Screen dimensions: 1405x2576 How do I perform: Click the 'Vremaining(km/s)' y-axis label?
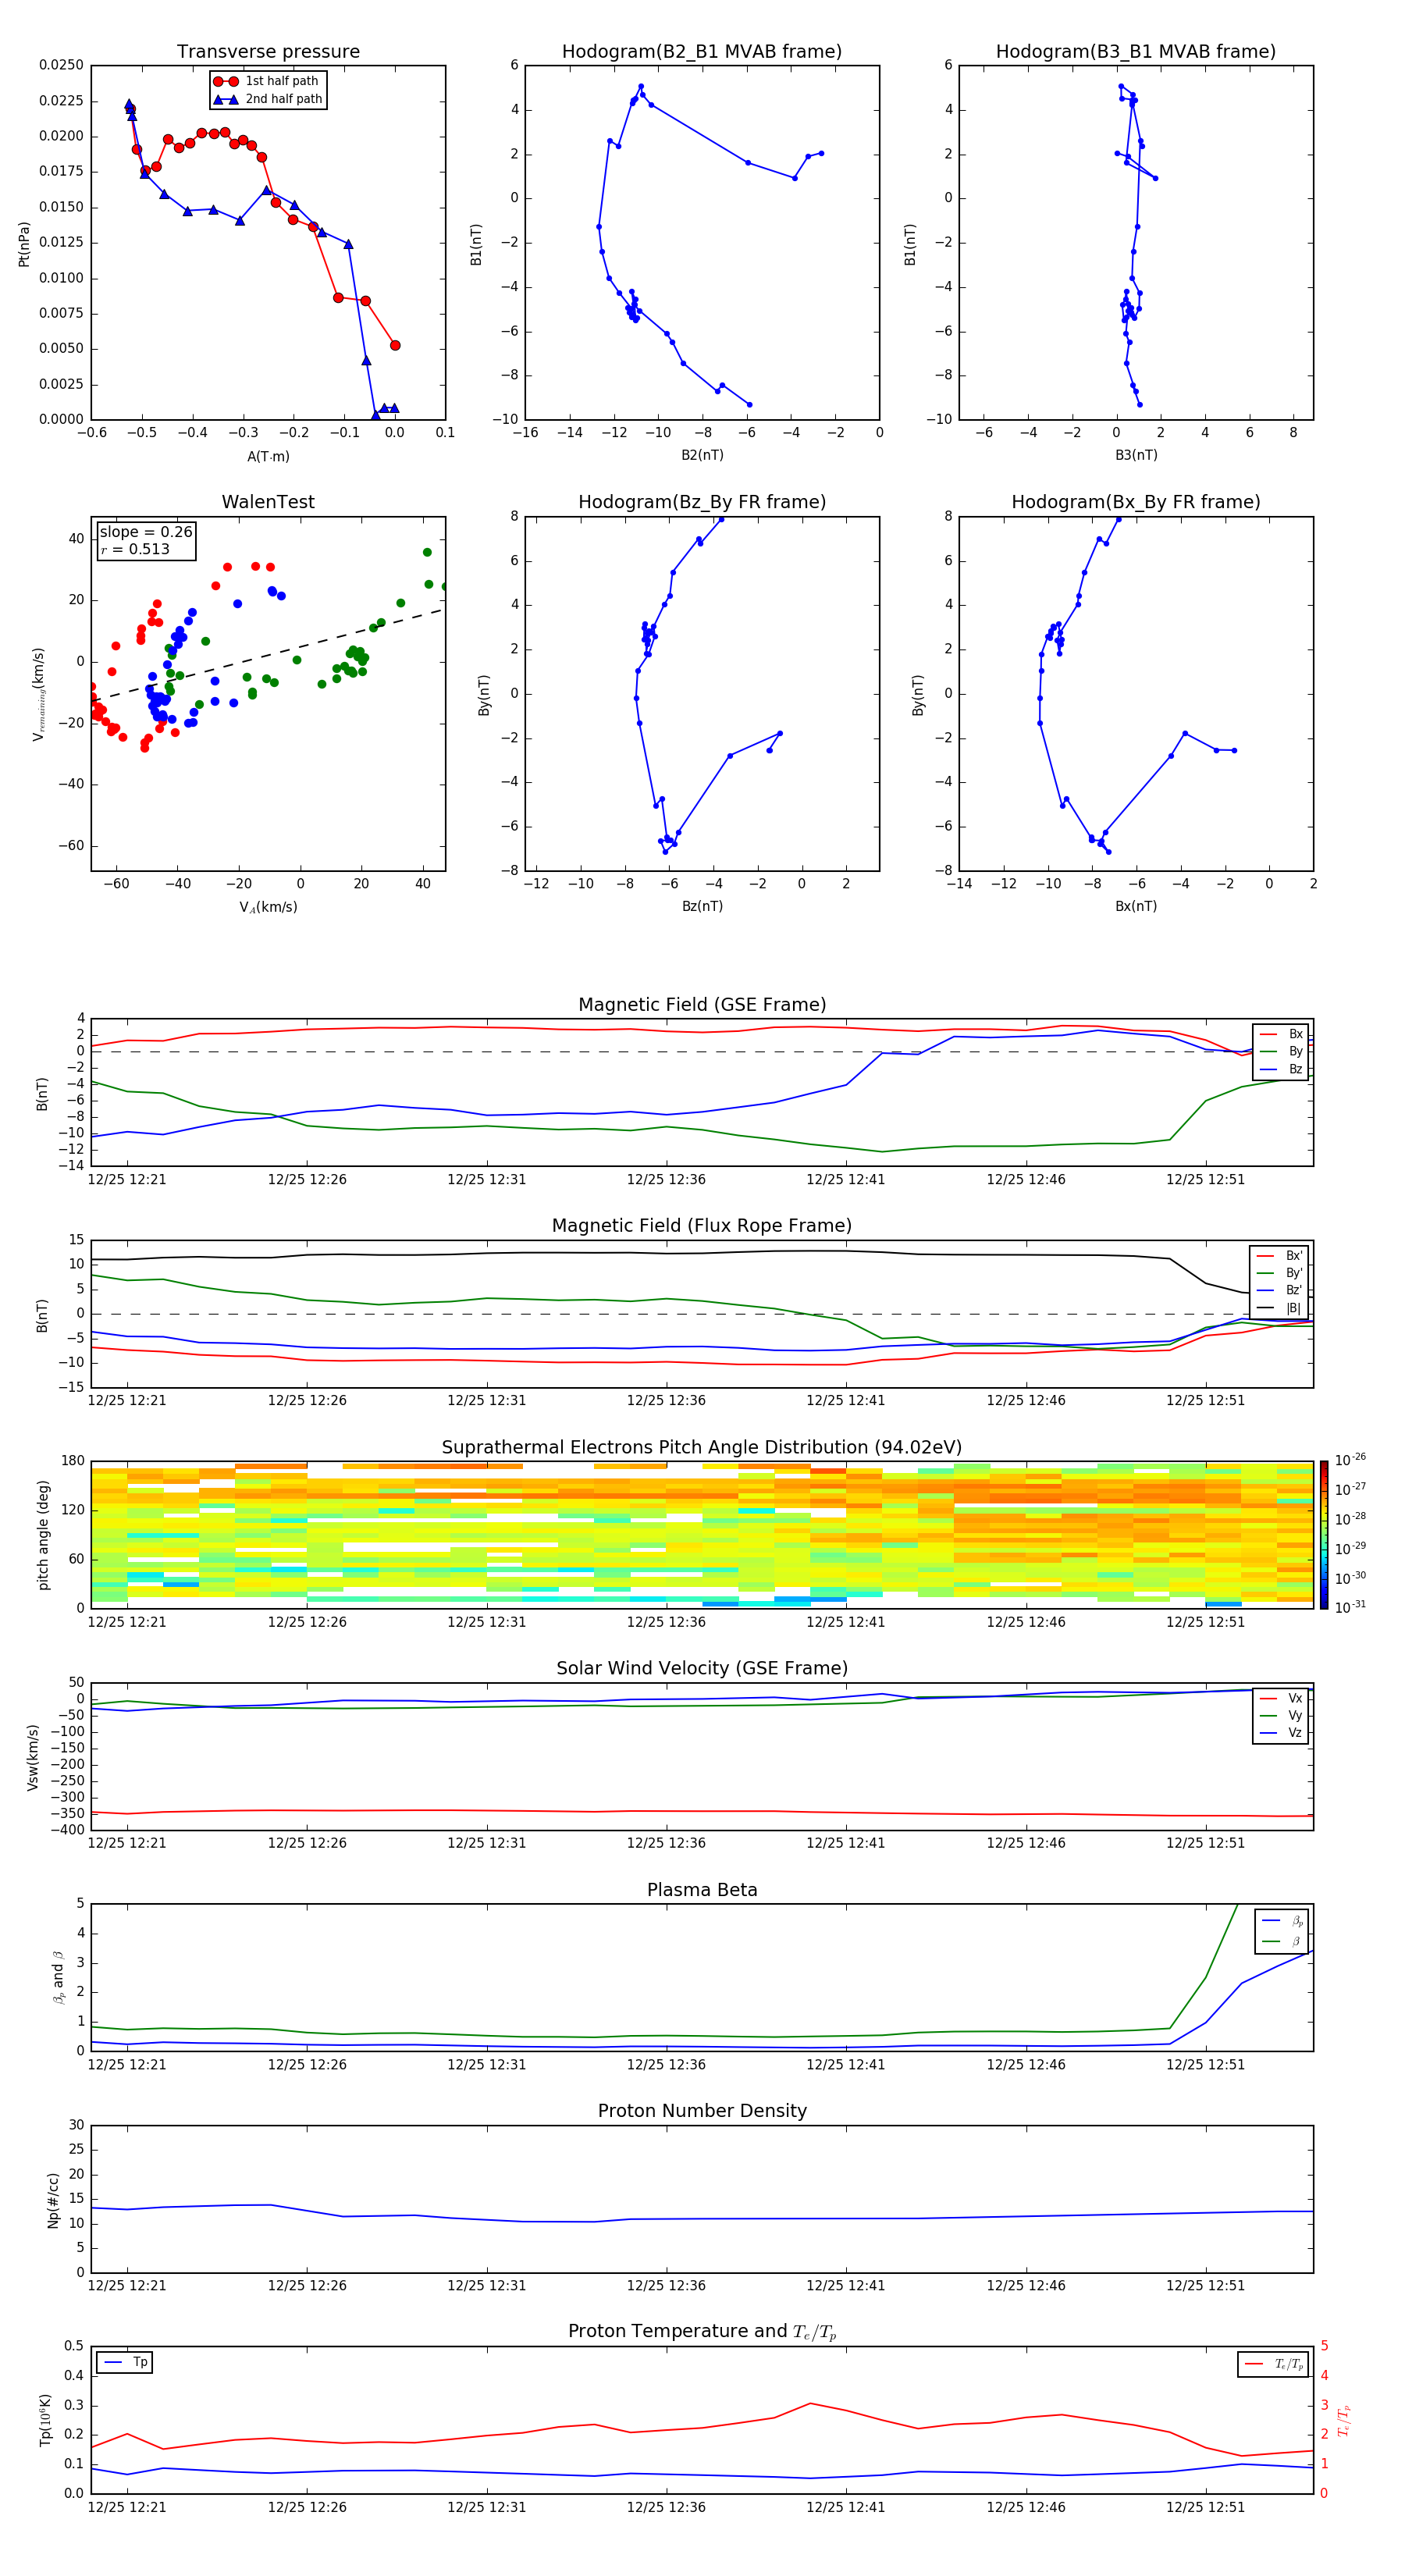(x=38, y=694)
